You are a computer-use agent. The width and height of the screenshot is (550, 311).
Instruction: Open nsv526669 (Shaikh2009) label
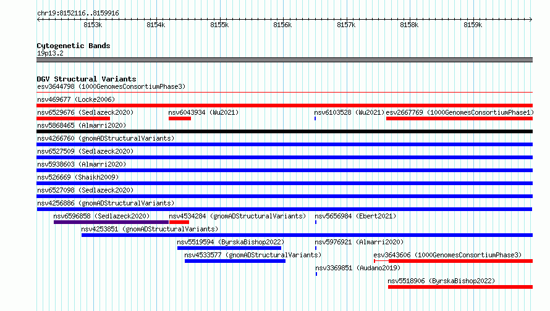point(78,177)
